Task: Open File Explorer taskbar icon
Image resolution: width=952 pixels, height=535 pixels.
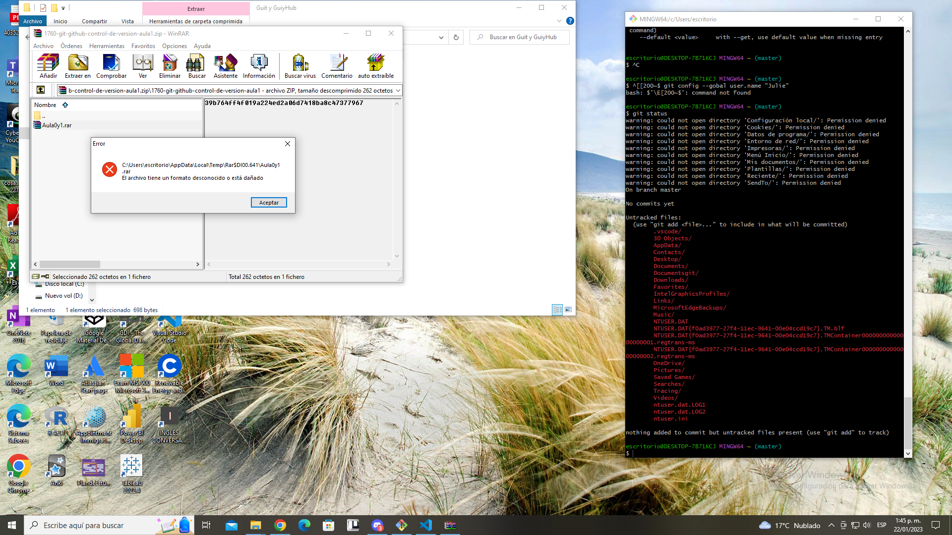Action: [255, 525]
